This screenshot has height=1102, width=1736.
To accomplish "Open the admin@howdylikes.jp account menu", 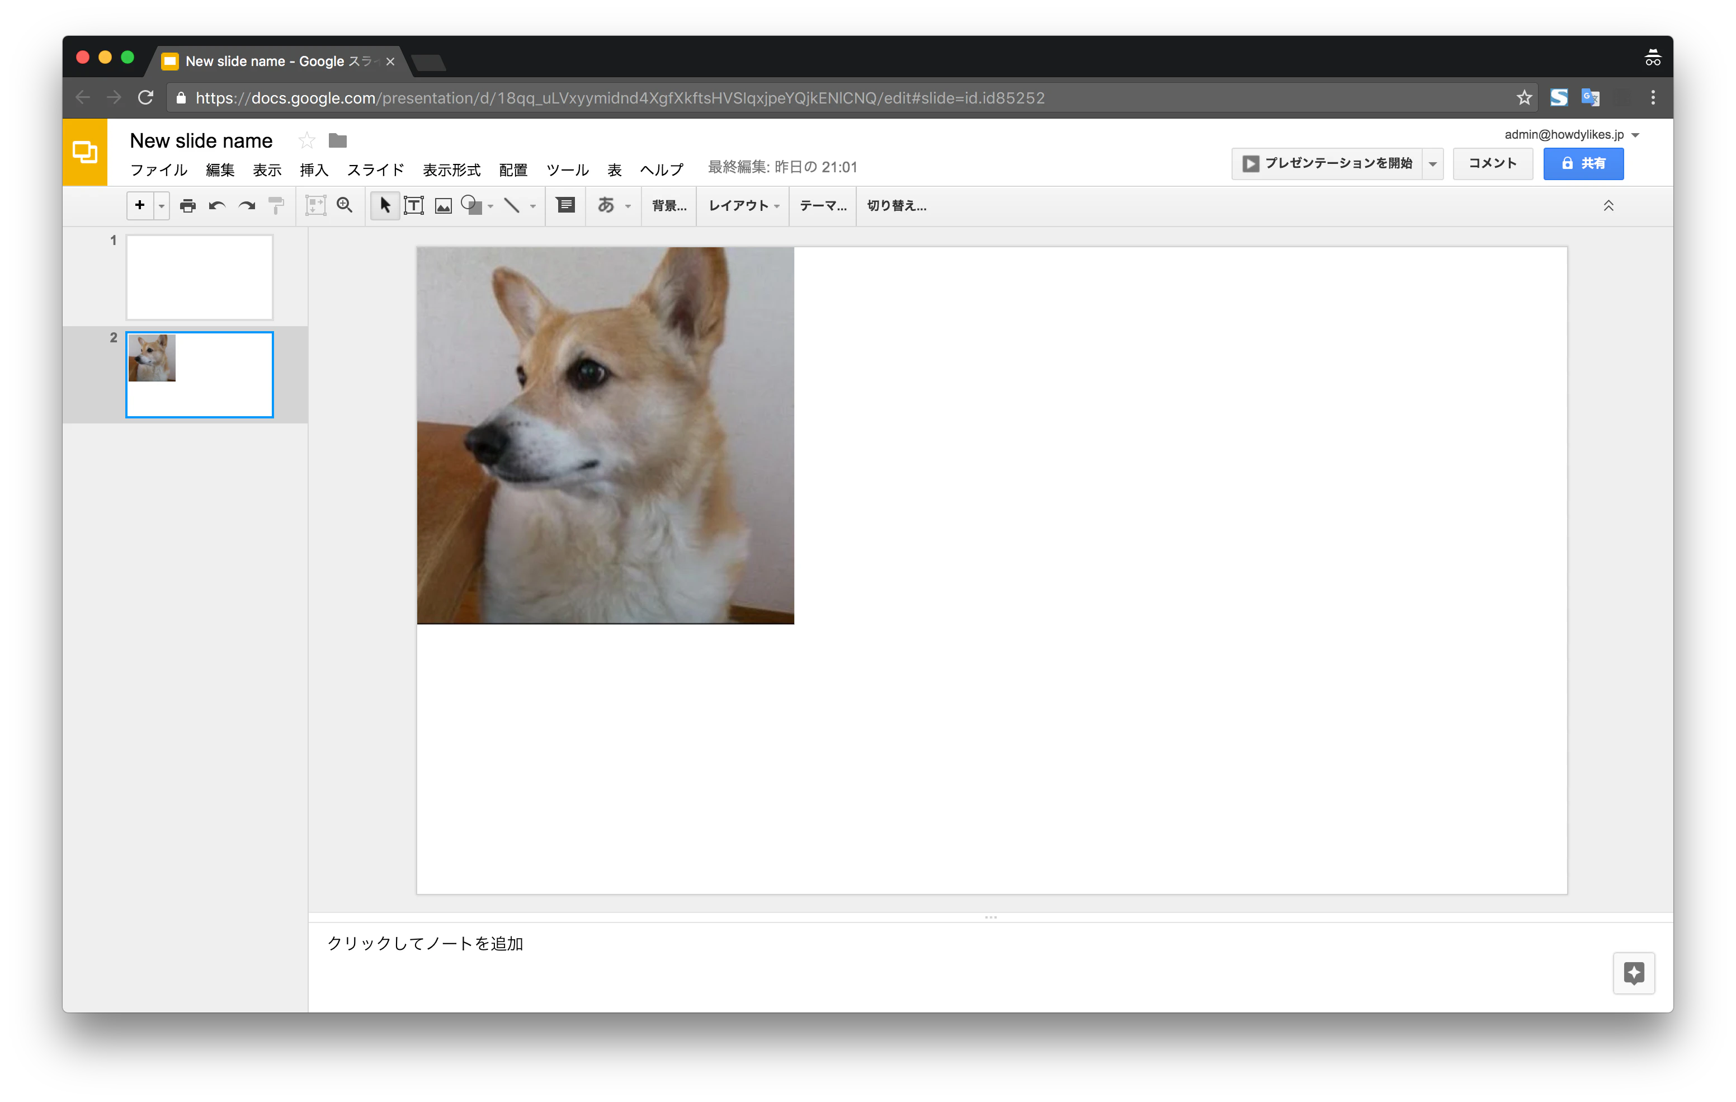I will click(1572, 135).
